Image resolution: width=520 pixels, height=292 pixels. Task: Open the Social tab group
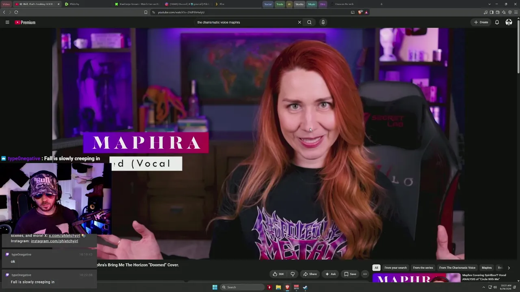pyautogui.click(x=268, y=4)
